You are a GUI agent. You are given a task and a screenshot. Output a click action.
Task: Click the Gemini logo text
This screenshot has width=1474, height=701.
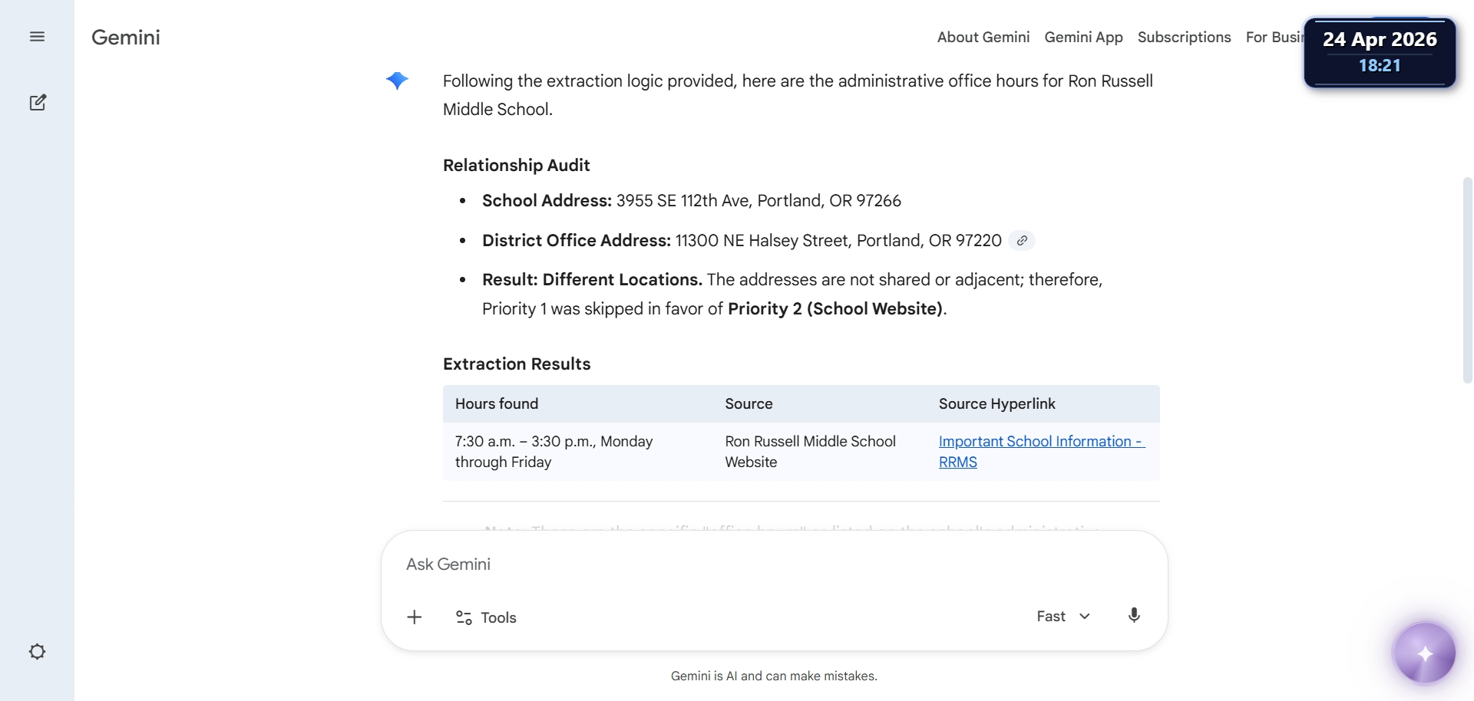coord(126,38)
